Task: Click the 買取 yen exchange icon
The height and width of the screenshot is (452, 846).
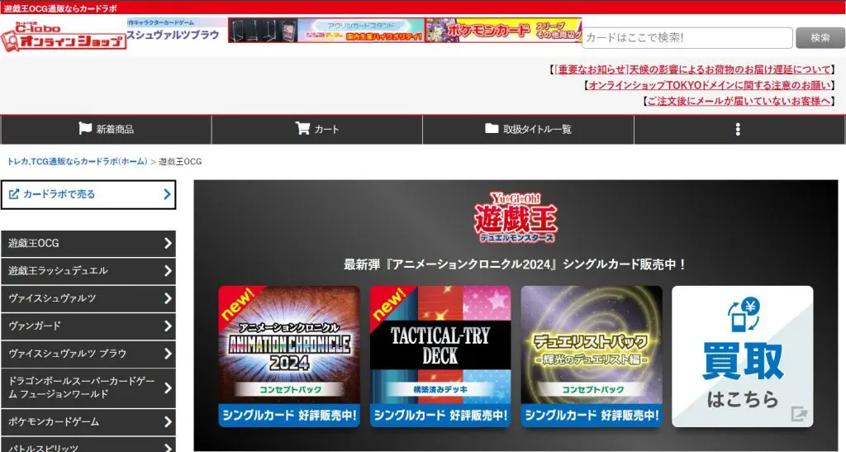Action: (x=744, y=315)
